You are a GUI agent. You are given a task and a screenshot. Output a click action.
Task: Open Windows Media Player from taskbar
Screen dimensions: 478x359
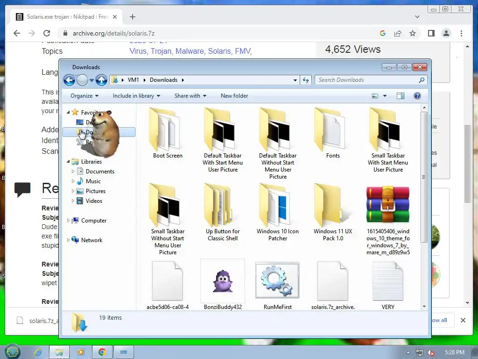tap(81, 352)
